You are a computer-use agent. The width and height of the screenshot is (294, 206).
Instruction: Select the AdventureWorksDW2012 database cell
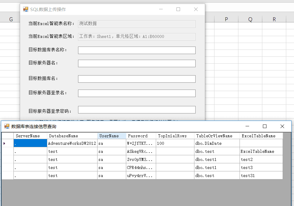pos(72,143)
